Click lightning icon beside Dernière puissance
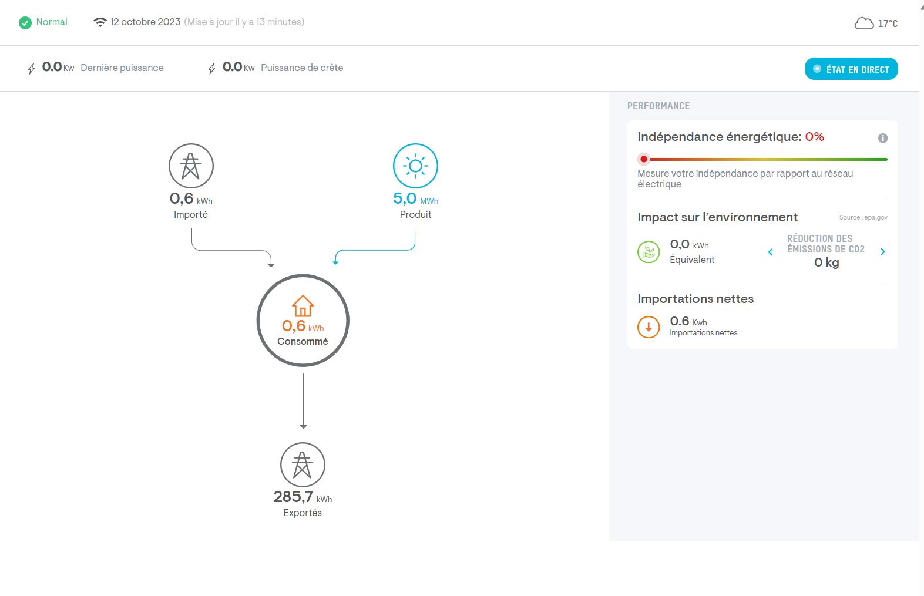This screenshot has height=596, width=924. coord(32,69)
